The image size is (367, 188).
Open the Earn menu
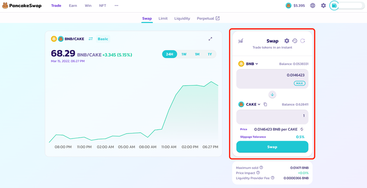click(x=73, y=6)
